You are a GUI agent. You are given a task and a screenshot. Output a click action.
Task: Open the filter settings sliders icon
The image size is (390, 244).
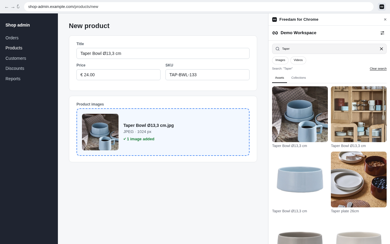tap(382, 33)
